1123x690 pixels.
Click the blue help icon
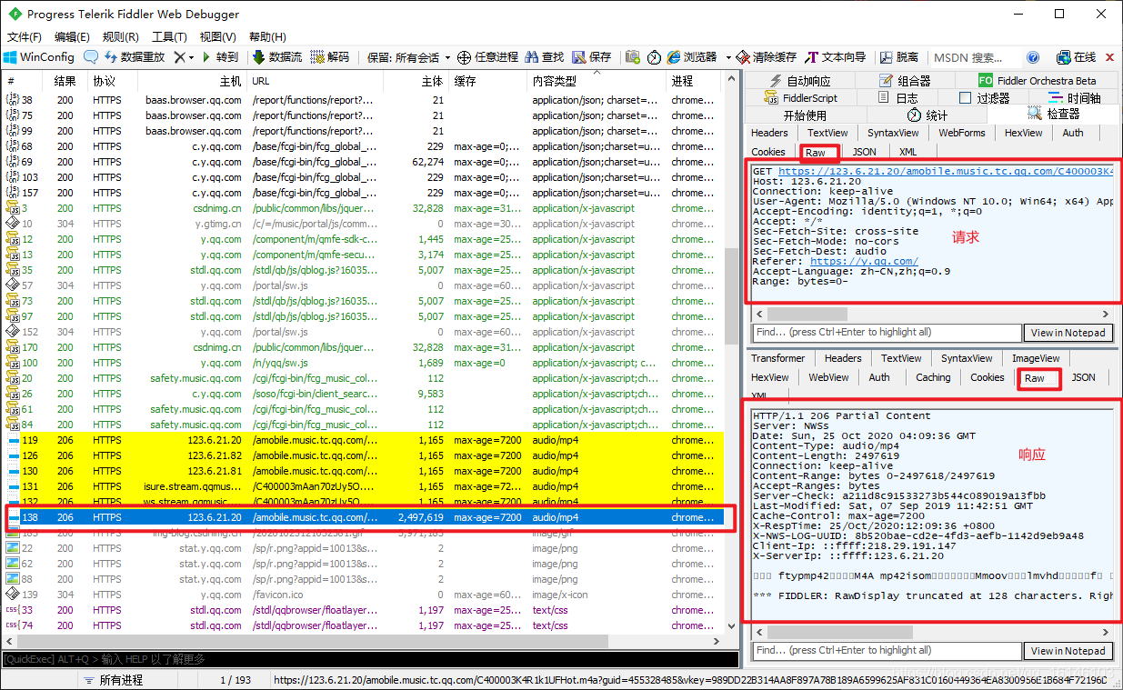[1033, 56]
